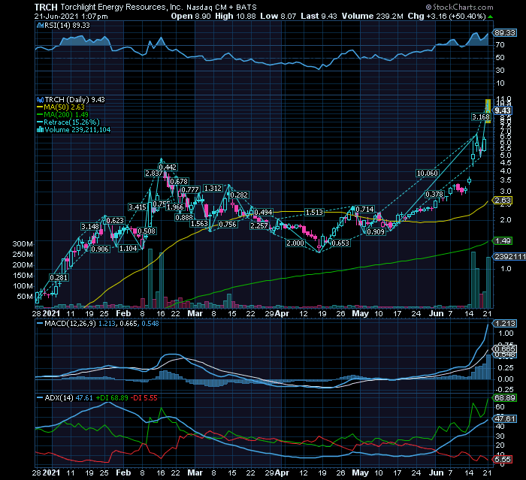Click the 0.714 retrace label
526x480 pixels.
(364, 210)
